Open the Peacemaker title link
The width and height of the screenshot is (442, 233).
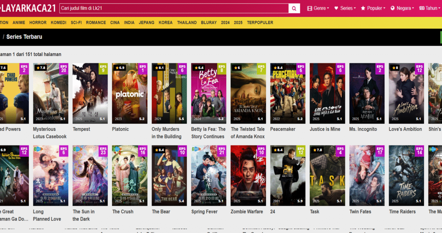pyautogui.click(x=282, y=129)
